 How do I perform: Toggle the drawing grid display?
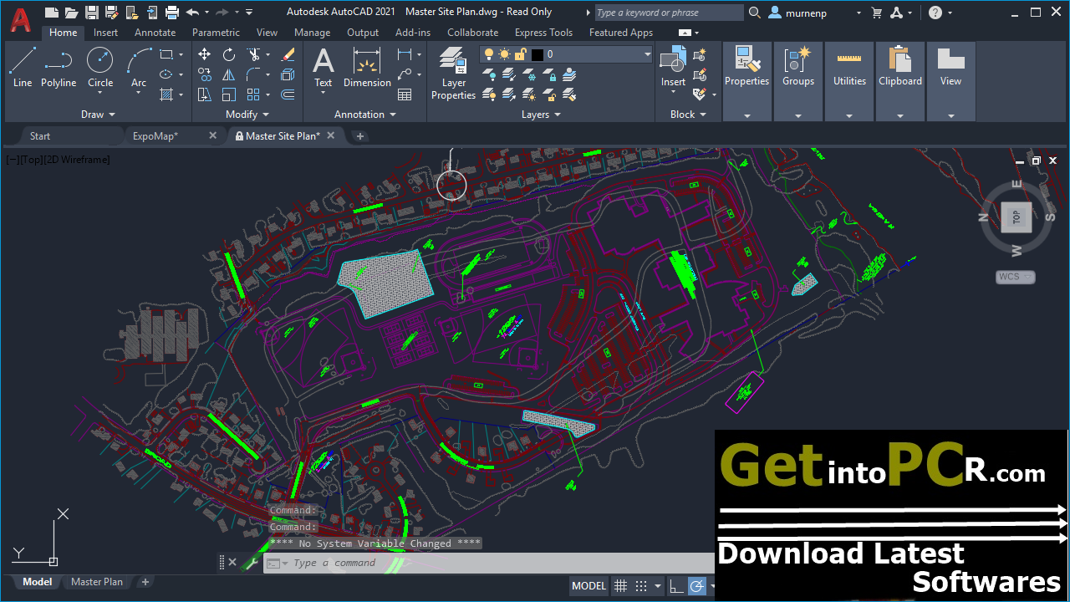coord(620,586)
